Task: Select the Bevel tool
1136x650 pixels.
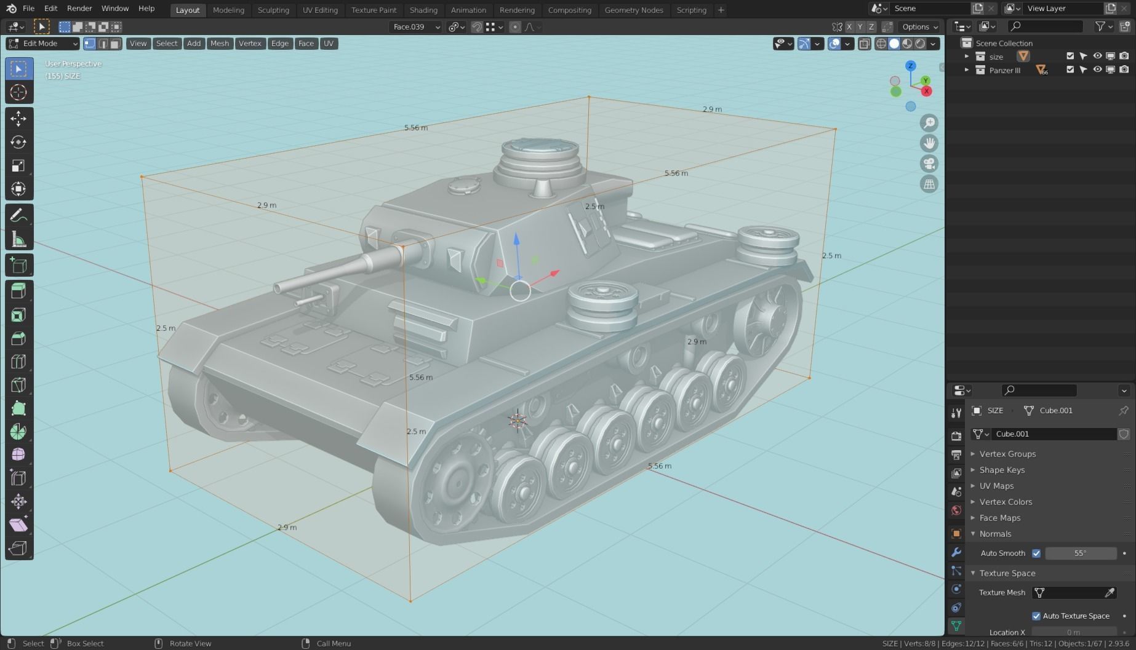Action: [18, 338]
